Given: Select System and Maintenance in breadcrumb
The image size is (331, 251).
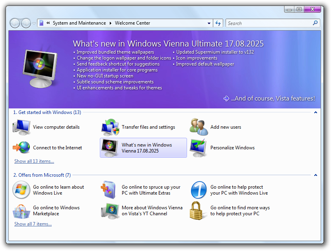Looking at the screenshot, I should click(x=79, y=23).
